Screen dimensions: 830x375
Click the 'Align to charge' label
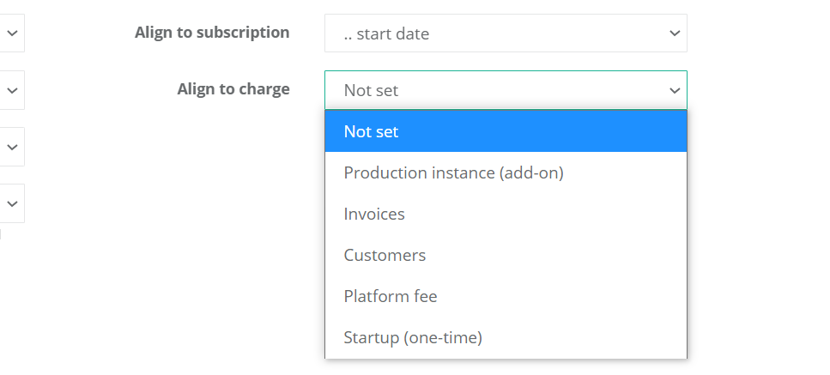coord(233,89)
